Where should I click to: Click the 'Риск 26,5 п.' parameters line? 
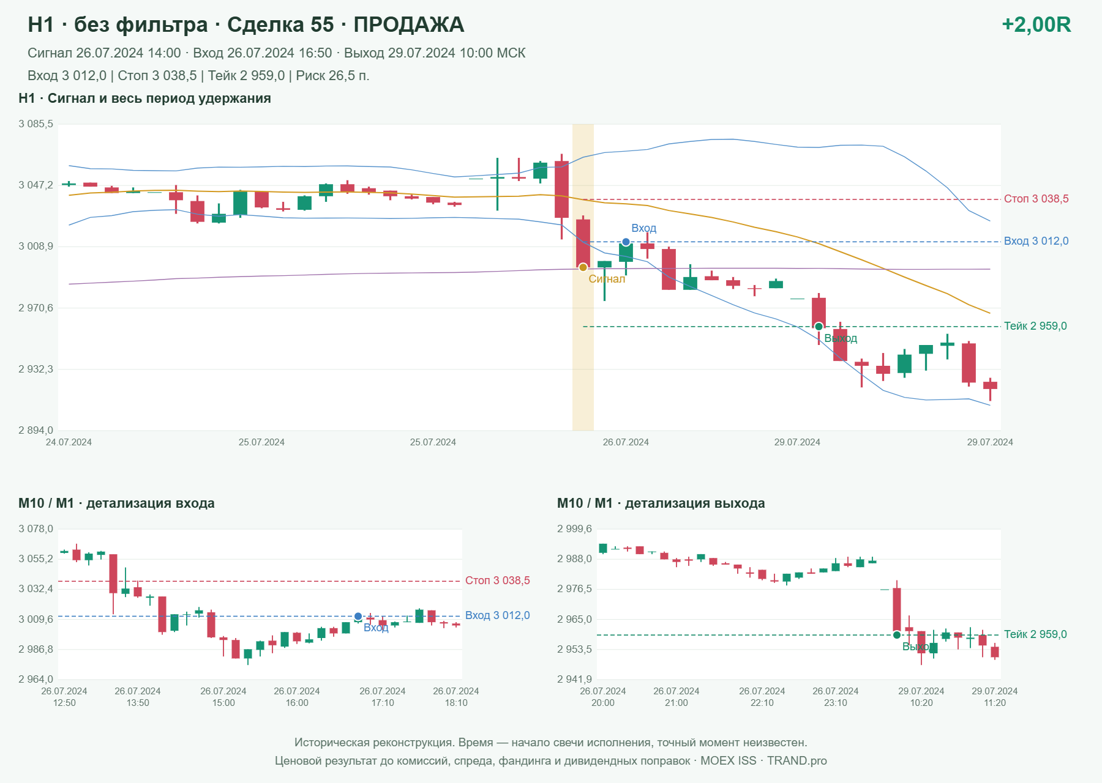(198, 76)
